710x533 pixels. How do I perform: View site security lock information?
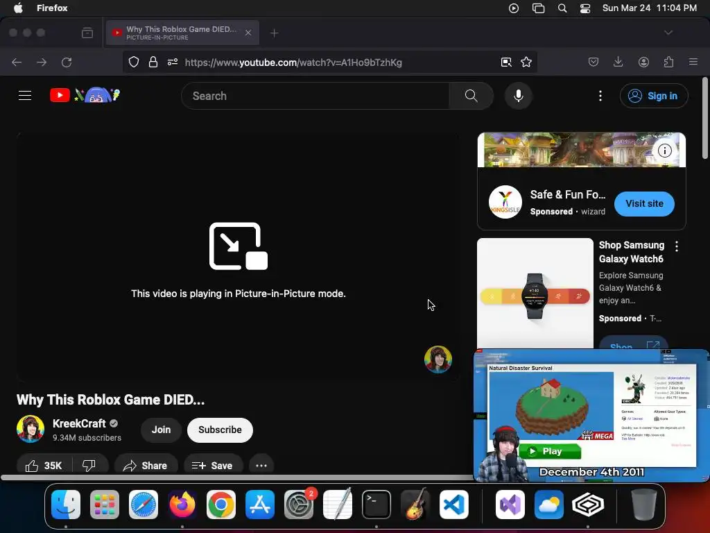pos(153,62)
